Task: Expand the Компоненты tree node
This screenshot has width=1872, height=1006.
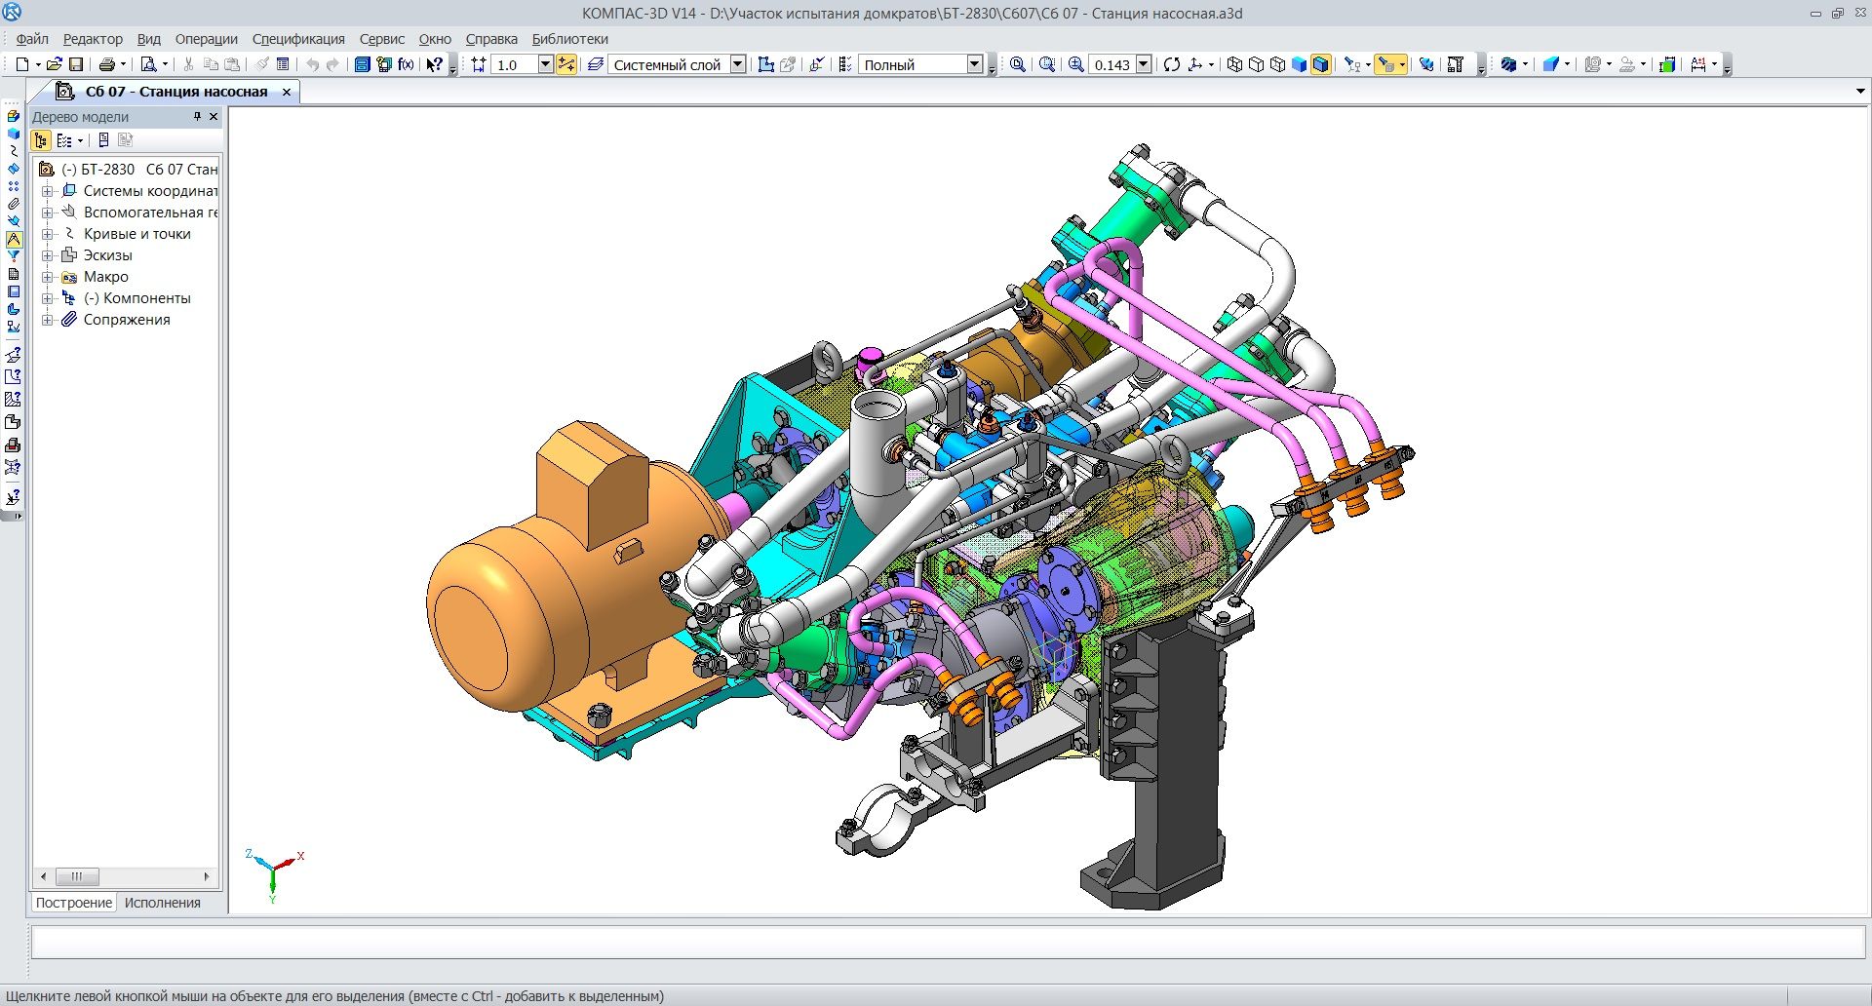Action: pos(47,298)
